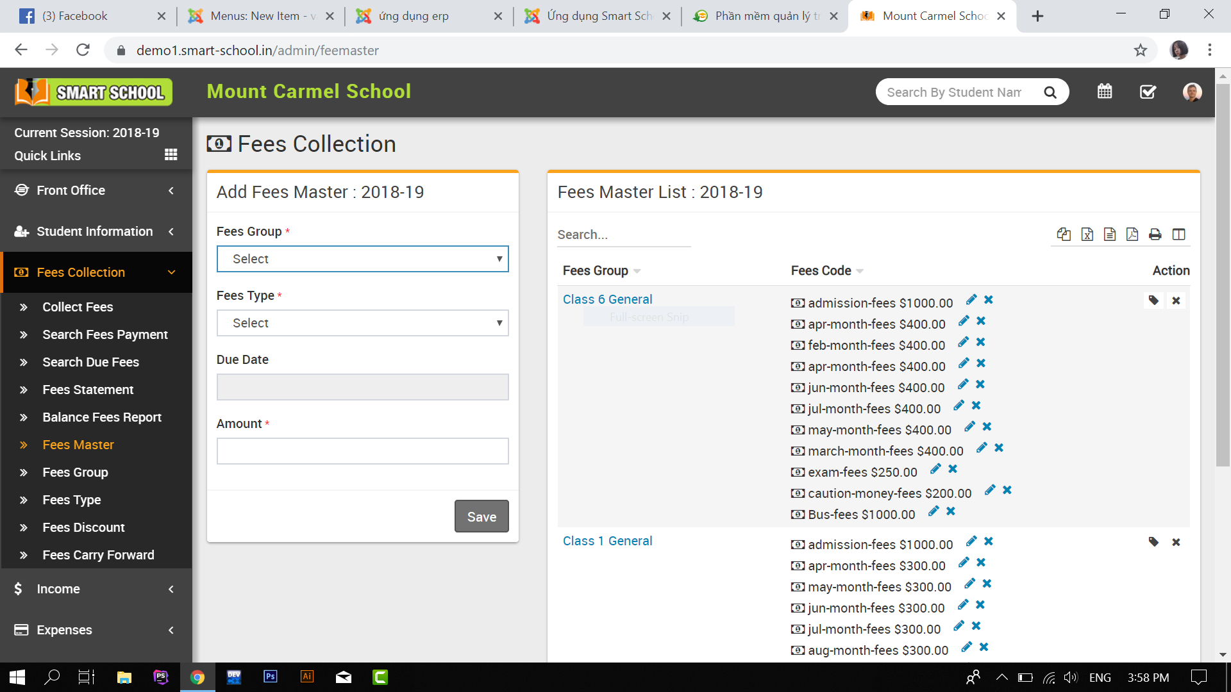The width and height of the screenshot is (1231, 692).
Task: Click the Smart School logo
Action: 94,92
